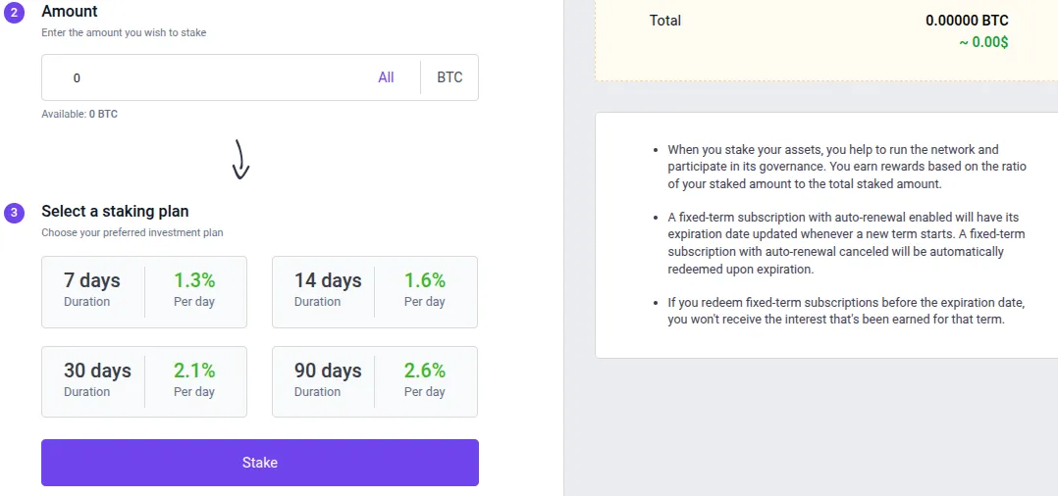Click the Total label in summary box

(665, 21)
